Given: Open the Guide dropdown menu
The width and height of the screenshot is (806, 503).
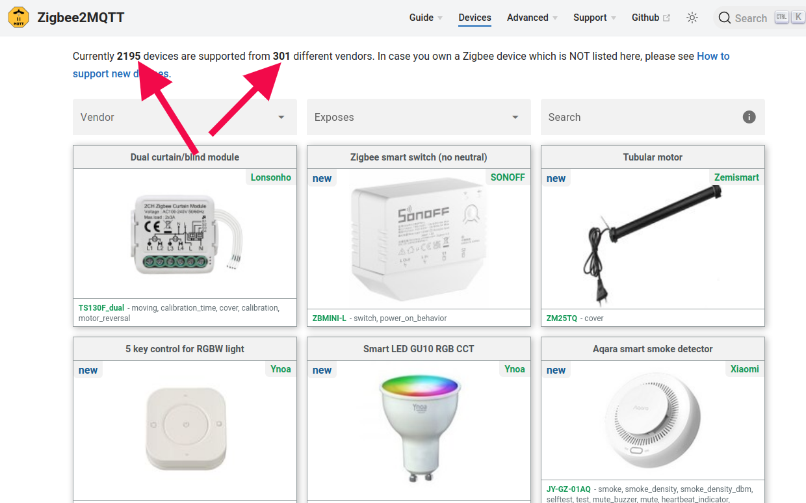Looking at the screenshot, I should 426,18.
